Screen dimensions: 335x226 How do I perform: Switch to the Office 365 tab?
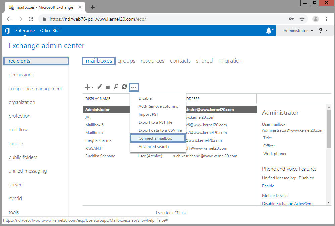pos(50,30)
